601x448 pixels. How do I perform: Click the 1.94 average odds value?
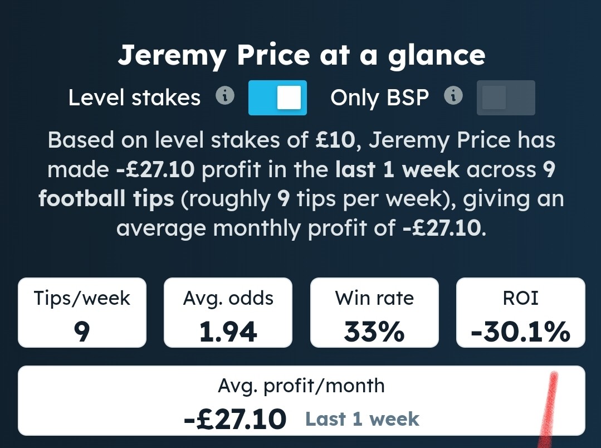tap(228, 332)
